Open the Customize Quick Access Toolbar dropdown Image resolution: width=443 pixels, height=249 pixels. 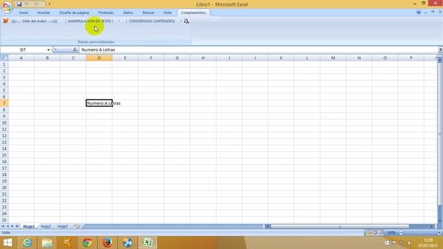(x=49, y=4)
